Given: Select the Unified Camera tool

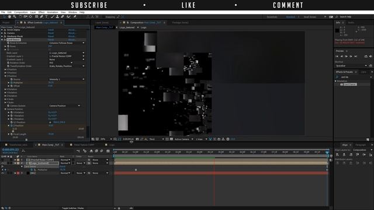Looking at the screenshot, I should 25,17.
